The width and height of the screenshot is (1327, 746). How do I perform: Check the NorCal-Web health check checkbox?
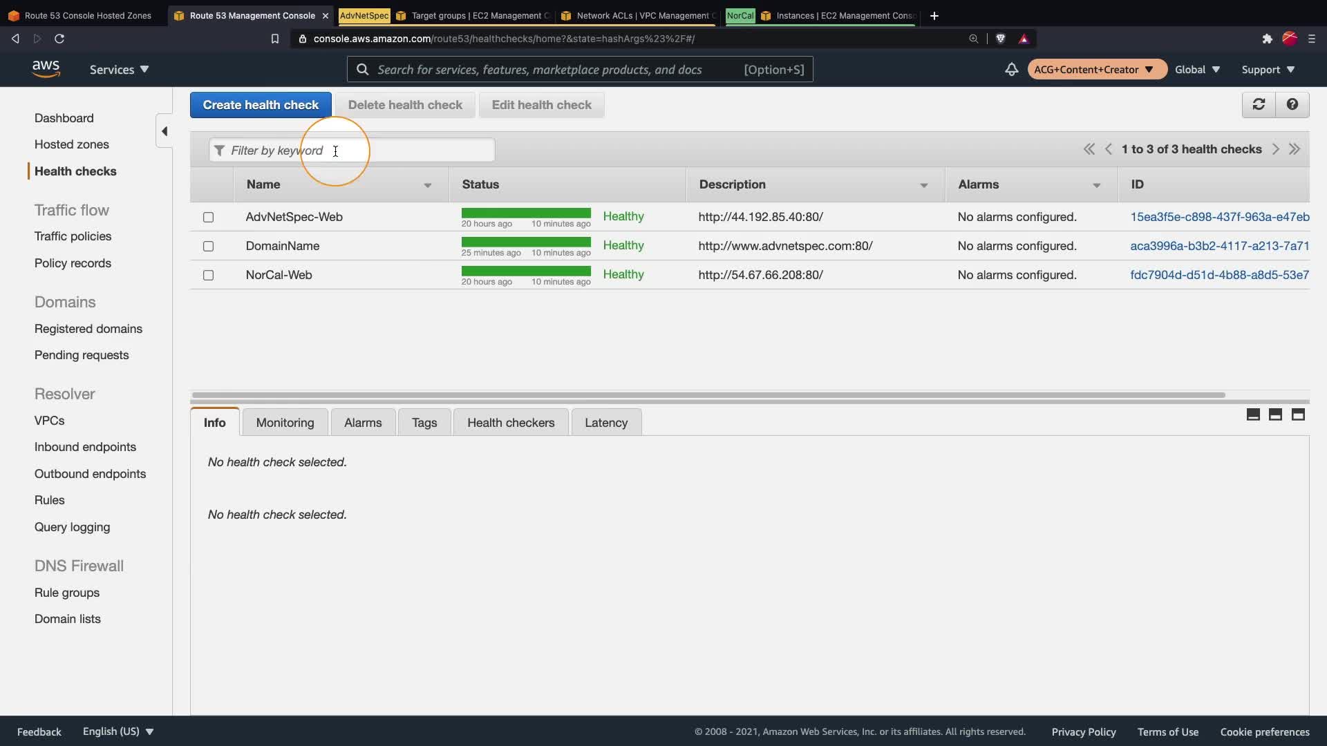pyautogui.click(x=208, y=275)
